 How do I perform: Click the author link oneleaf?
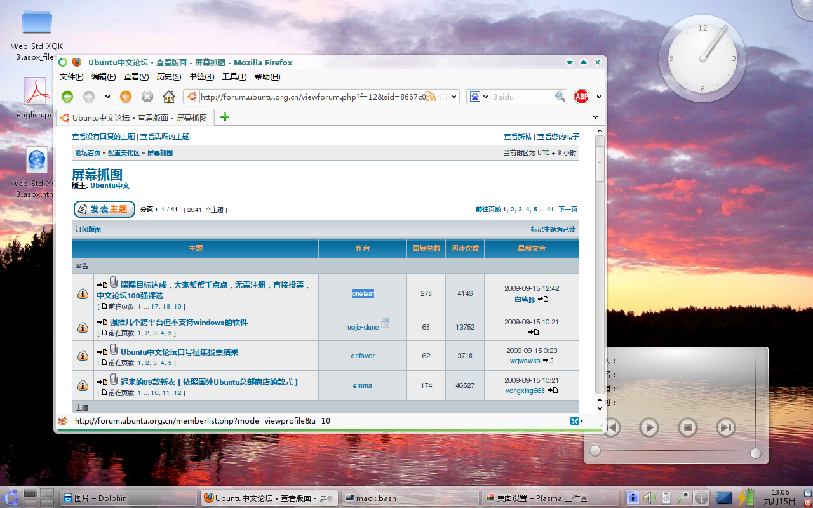363,293
